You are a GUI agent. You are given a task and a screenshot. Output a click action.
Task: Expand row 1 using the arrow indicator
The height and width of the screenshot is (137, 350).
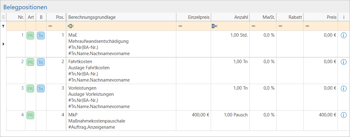point(3,44)
